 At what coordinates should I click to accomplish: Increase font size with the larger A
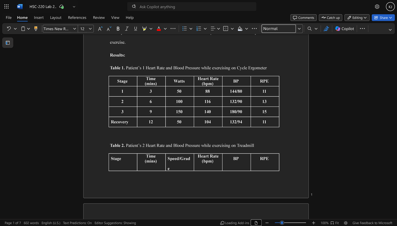100,29
